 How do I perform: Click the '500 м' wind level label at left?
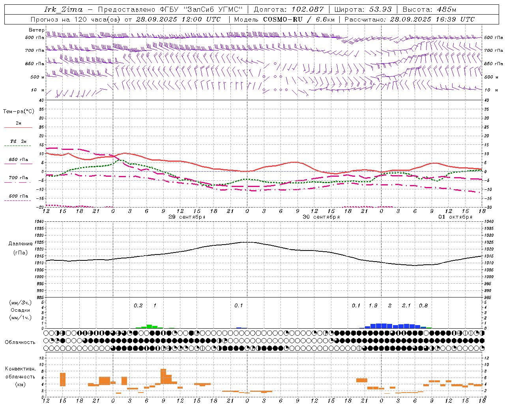tap(37, 77)
